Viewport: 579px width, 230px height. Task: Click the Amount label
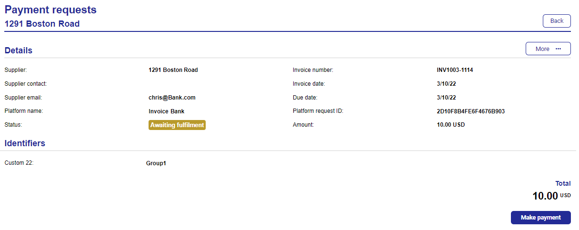tap(303, 125)
